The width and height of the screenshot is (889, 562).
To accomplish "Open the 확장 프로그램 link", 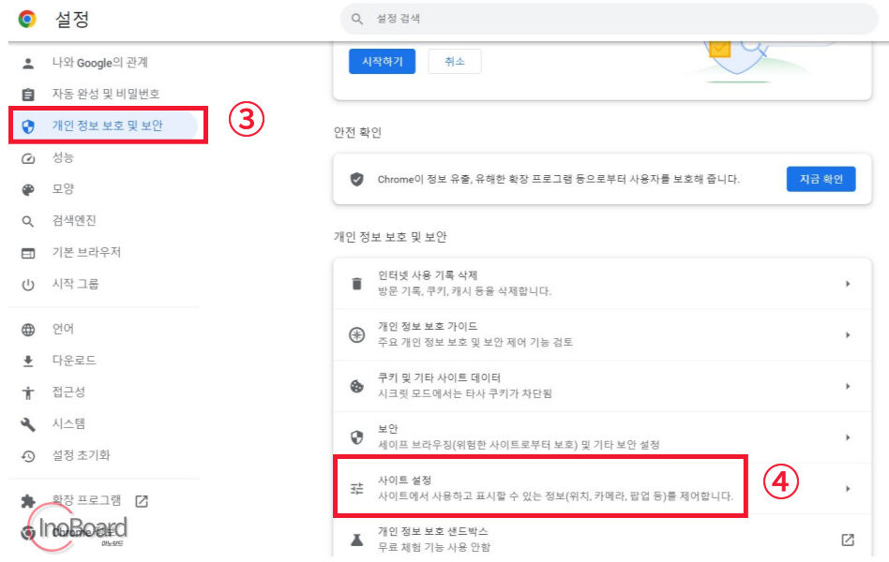I will [87, 500].
